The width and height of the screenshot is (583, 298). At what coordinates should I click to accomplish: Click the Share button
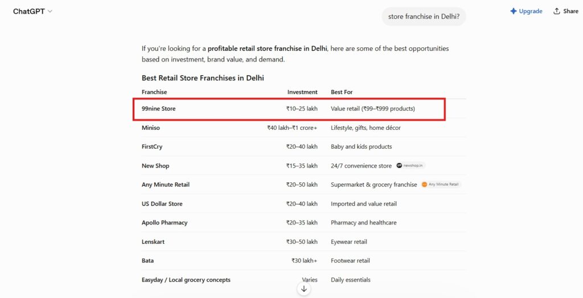click(x=565, y=11)
